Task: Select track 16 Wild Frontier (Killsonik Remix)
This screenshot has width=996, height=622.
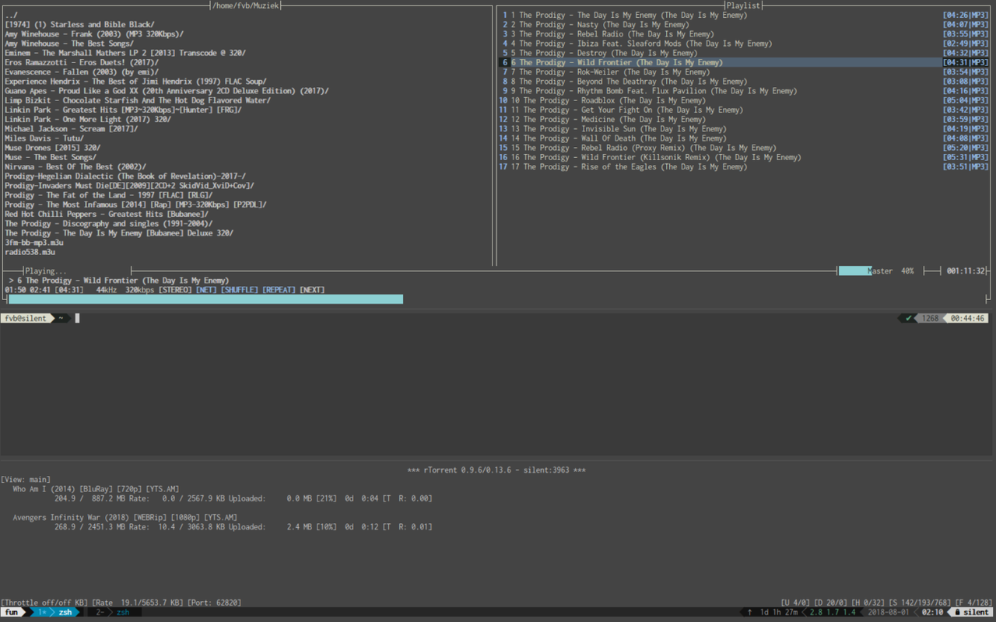Action: point(744,157)
